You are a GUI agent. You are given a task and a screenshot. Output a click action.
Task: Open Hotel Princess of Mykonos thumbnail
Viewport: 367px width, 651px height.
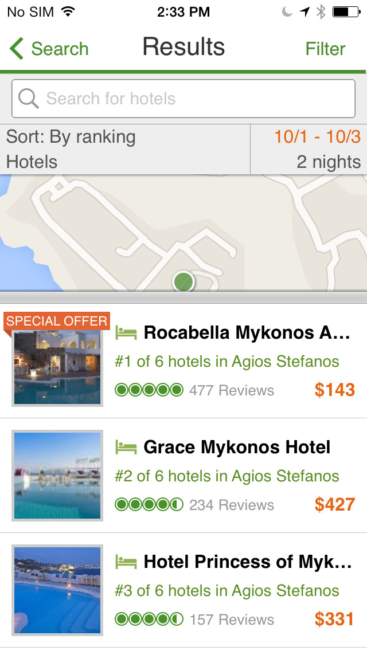57,590
